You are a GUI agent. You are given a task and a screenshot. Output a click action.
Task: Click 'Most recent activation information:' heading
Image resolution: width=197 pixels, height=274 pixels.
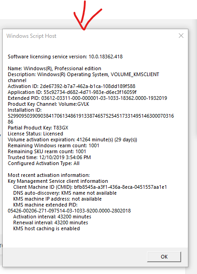point(49,175)
